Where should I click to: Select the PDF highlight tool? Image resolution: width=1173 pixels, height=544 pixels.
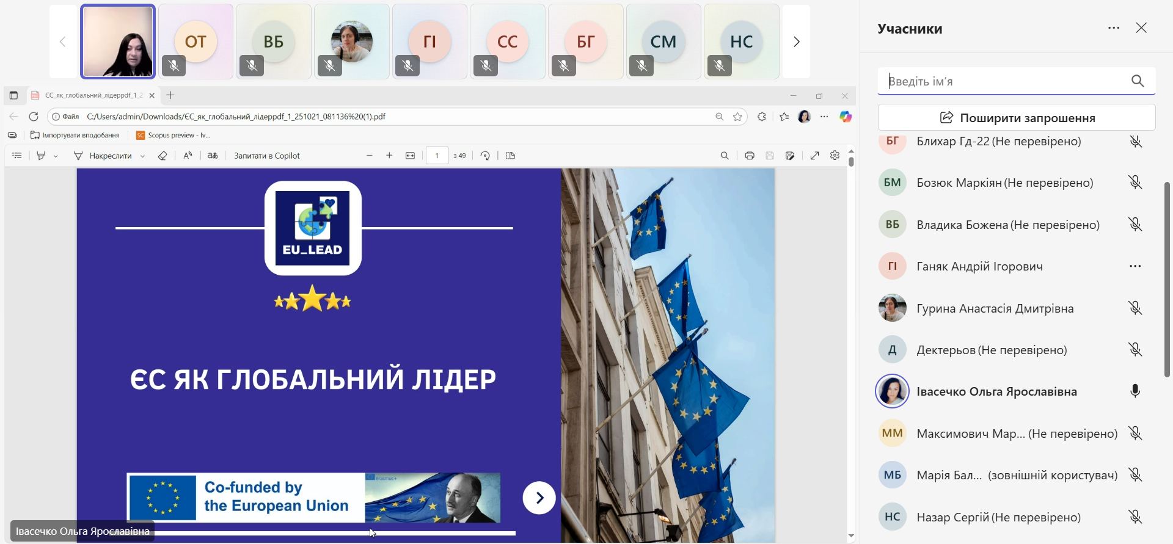[41, 156]
